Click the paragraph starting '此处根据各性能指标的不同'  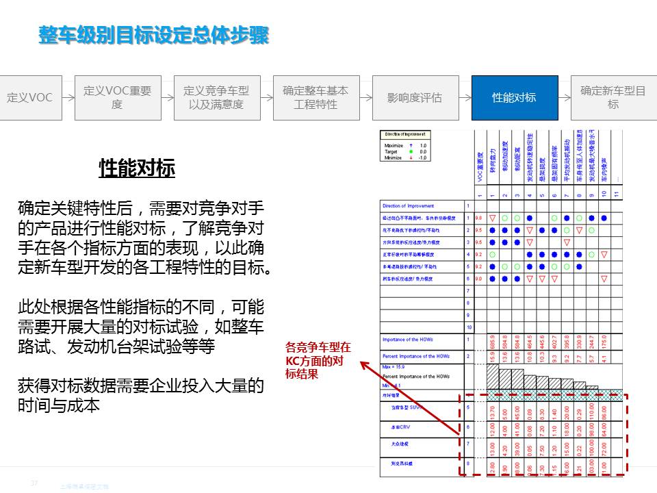coord(141,327)
